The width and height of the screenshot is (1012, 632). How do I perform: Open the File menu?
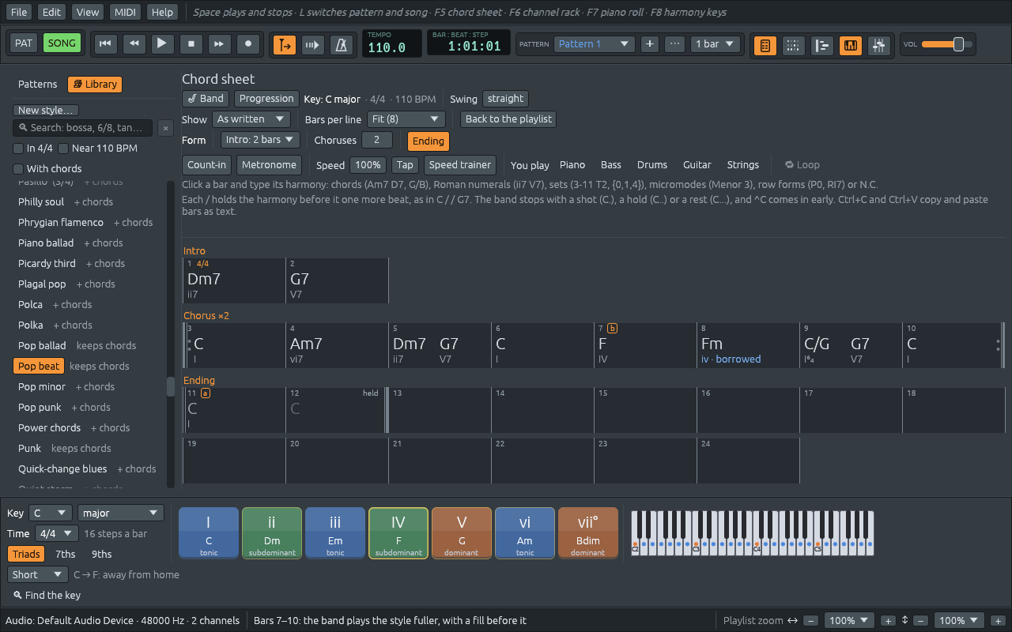coord(19,12)
